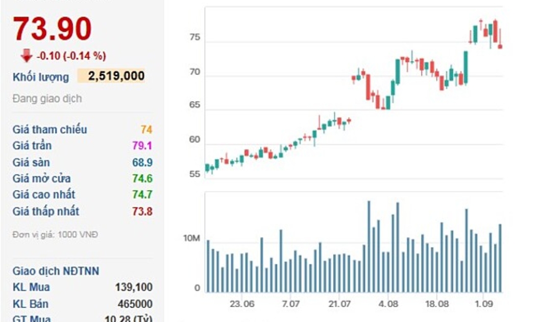This screenshot has height=322, width=536.
Task: Click the ceiling price value 79.1
Action: click(142, 146)
